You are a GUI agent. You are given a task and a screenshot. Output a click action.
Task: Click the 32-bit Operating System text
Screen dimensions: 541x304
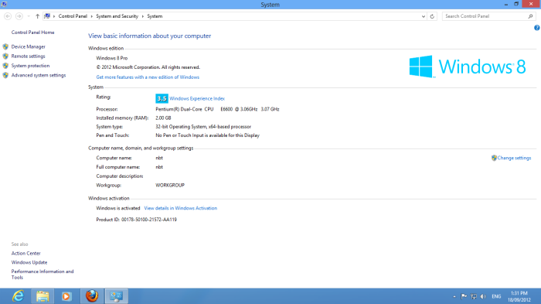click(x=203, y=126)
